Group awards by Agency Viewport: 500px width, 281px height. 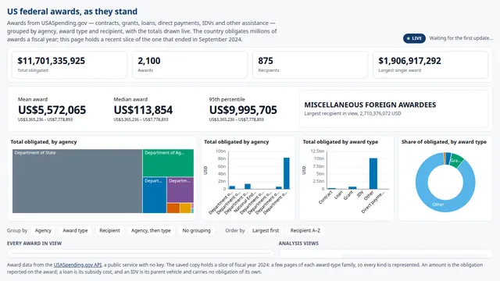click(x=43, y=230)
